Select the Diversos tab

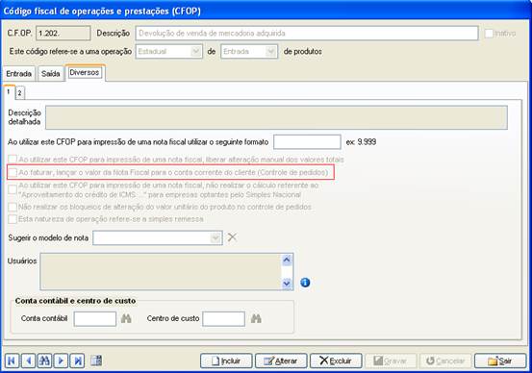click(85, 72)
